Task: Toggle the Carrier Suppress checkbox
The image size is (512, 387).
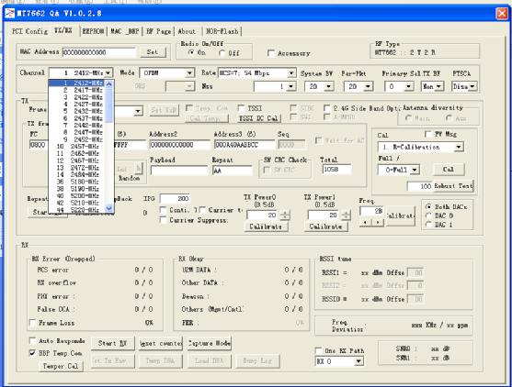Action: 164,220
